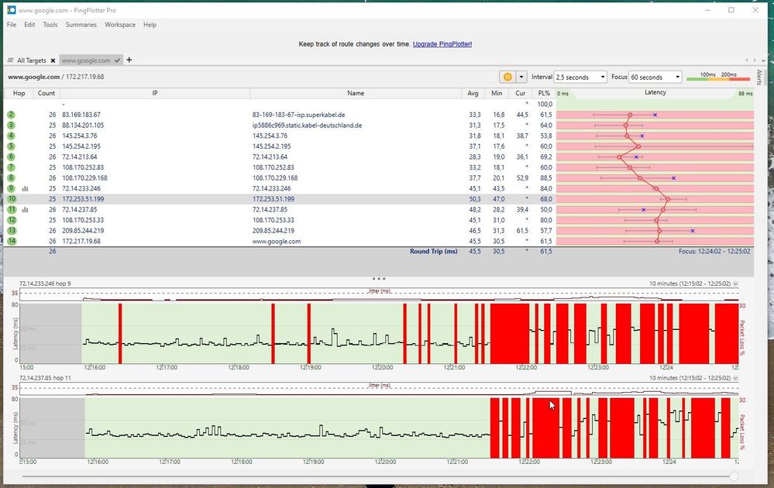Click the PL% column header
774x488 pixels.
click(544, 93)
